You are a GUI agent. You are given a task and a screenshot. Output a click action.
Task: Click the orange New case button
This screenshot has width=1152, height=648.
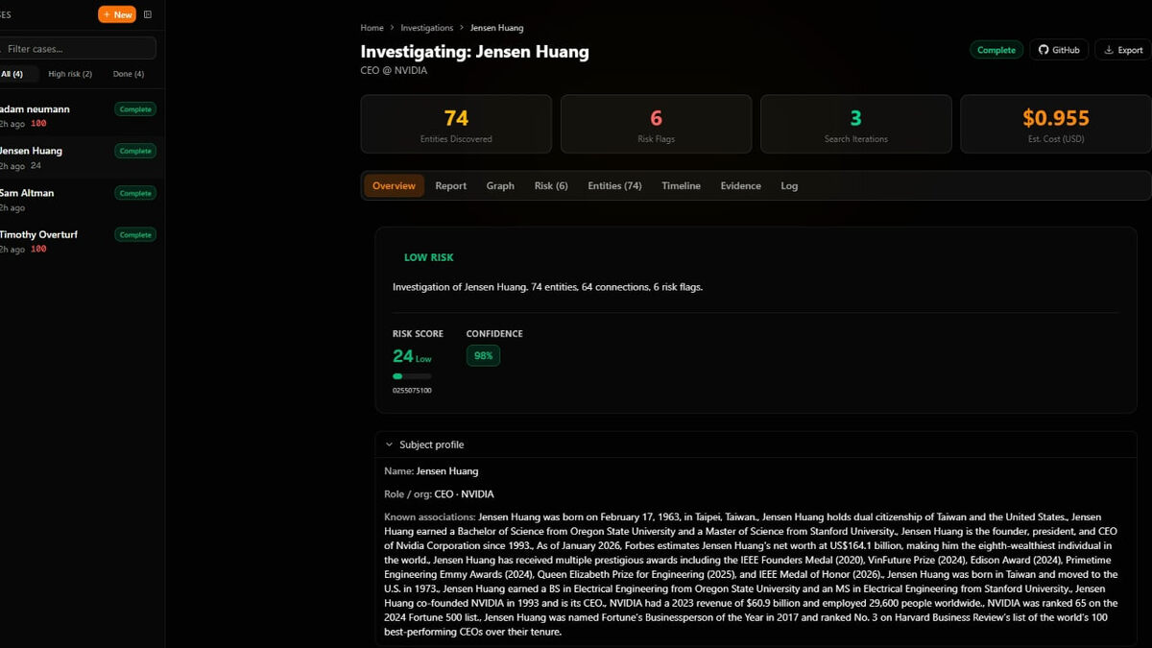pos(117,14)
